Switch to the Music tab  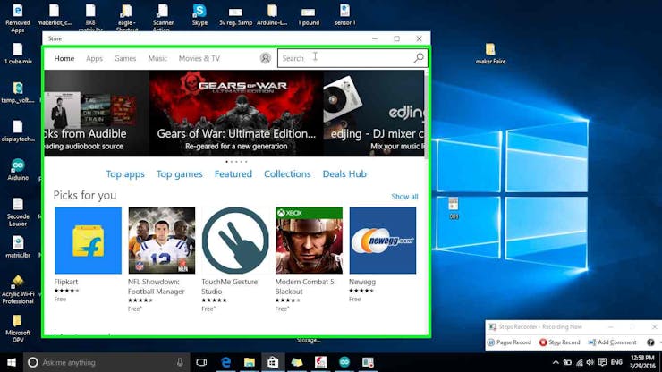point(157,58)
